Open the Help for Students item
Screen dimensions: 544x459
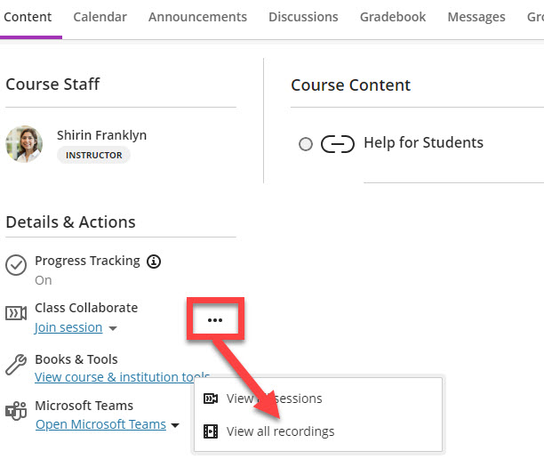coord(423,143)
